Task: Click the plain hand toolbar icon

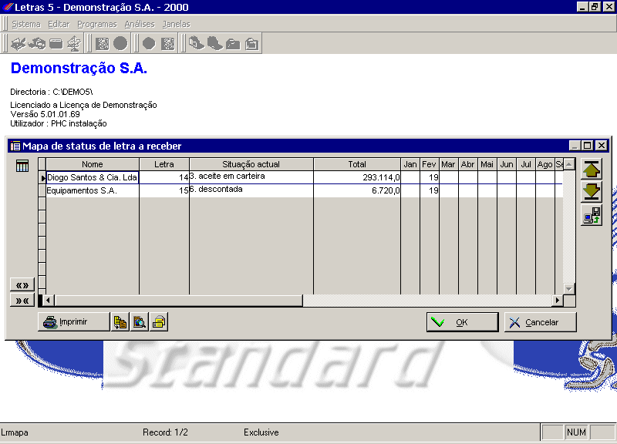Action: [x=215, y=43]
